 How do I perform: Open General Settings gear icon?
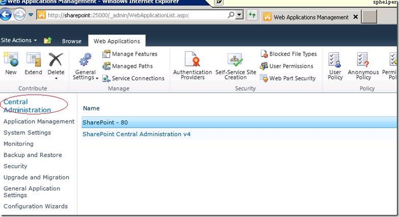coord(85,60)
